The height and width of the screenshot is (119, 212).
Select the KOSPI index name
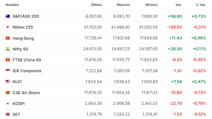(x=19, y=104)
